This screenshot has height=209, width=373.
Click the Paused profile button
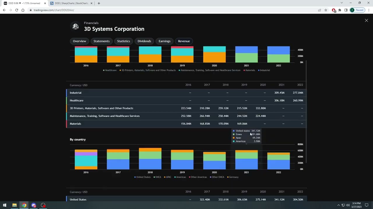point(357,10)
